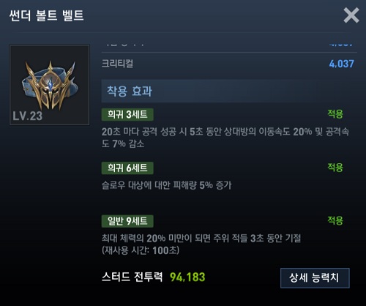Click the LV.23 level label
This screenshot has height=306, width=366.
[28, 116]
